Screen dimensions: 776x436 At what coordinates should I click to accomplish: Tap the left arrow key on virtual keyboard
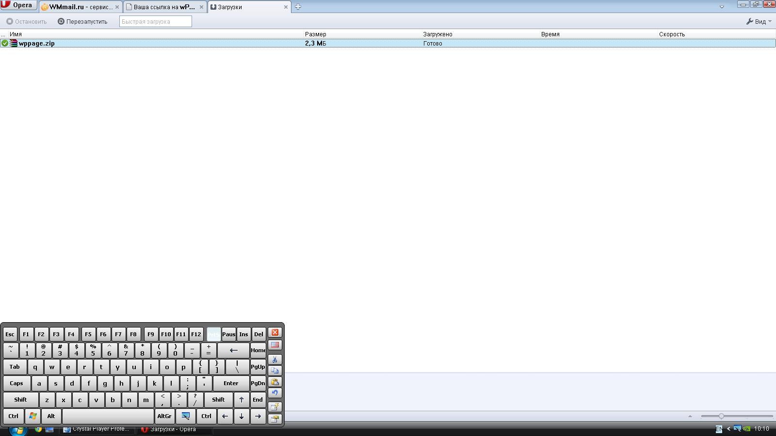225,416
